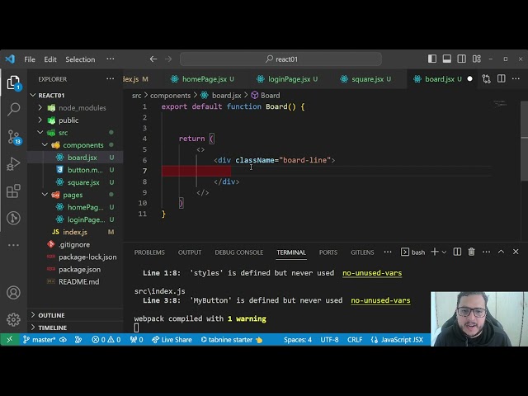Image resolution: width=528 pixels, height=396 pixels.
Task: Create a new terminal with plus icon
Action: 435,252
